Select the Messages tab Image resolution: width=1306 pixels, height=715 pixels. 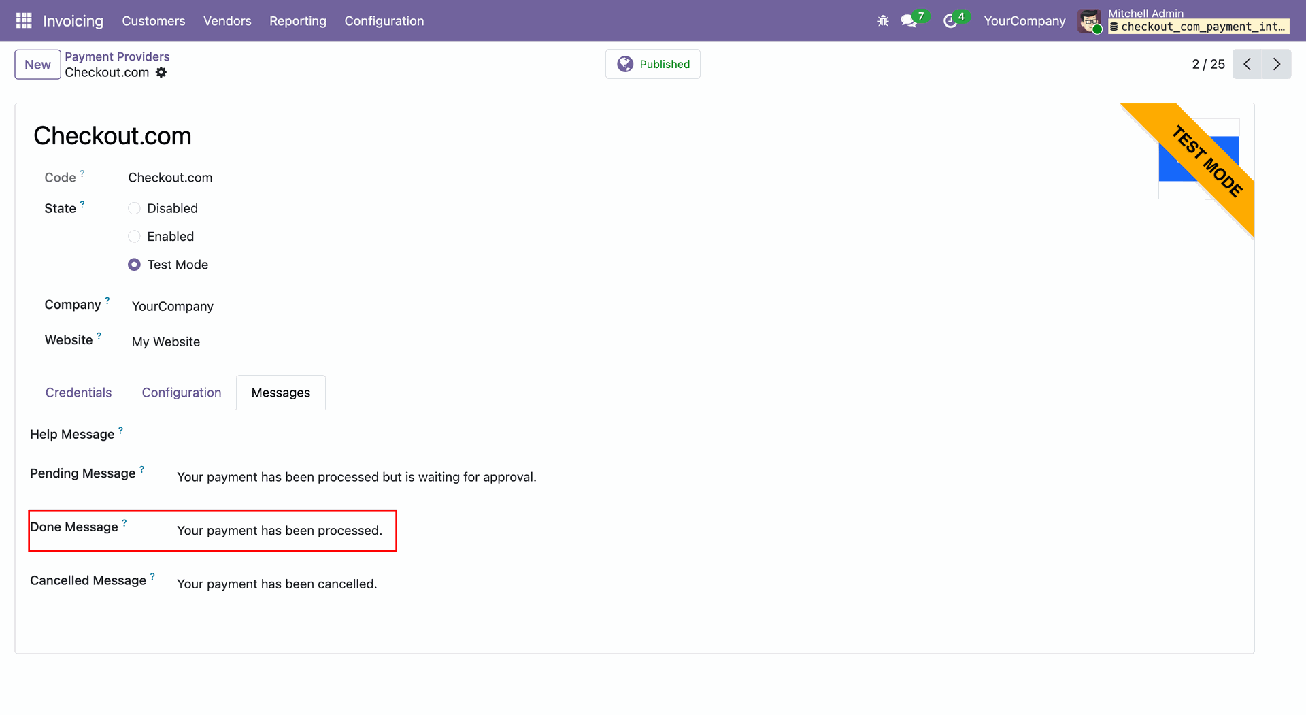click(x=281, y=393)
